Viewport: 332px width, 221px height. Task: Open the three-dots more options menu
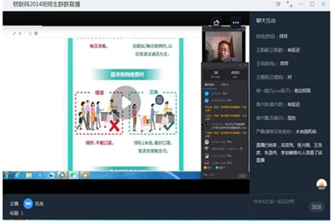coord(236,23)
